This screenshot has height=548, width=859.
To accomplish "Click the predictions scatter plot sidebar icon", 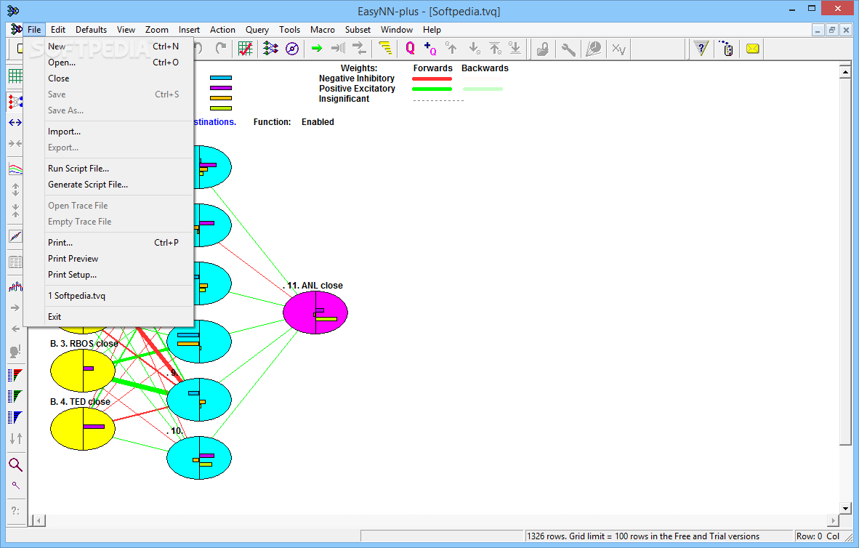I will point(15,236).
